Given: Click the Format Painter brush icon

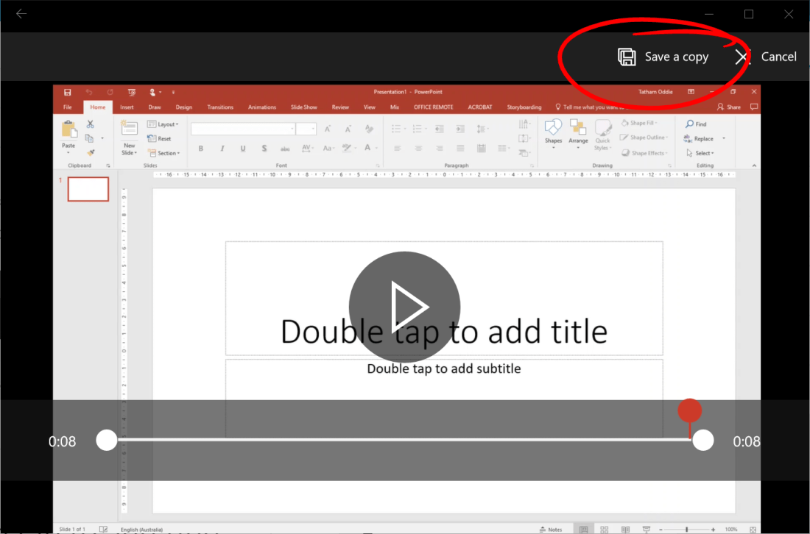Looking at the screenshot, I should (x=91, y=153).
